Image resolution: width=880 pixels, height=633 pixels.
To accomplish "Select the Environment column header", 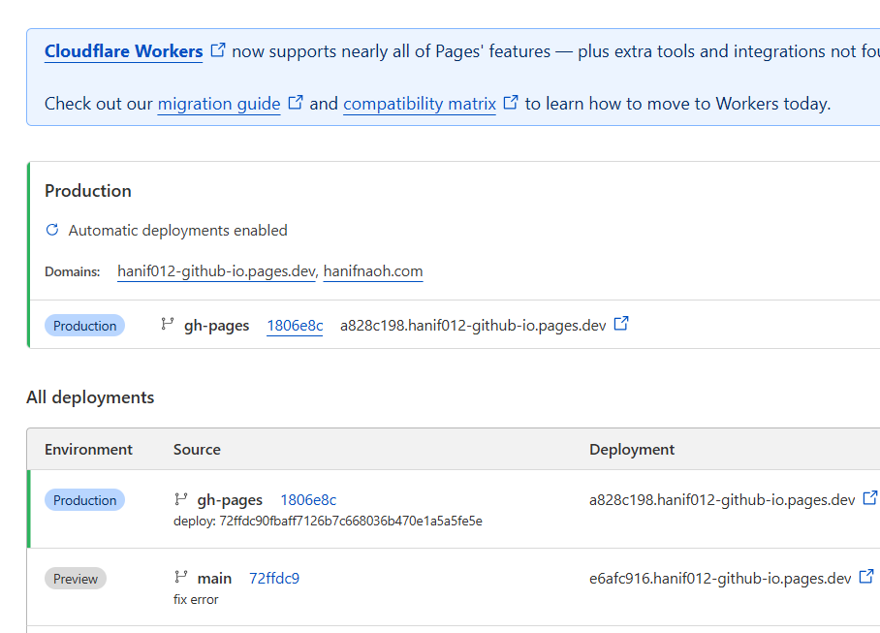I will coord(88,449).
